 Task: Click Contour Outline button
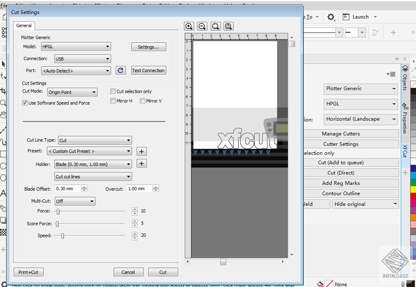pyautogui.click(x=351, y=193)
